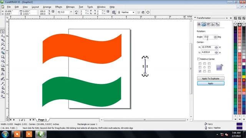Go to next page arrow in navigator
246x138 pixels.
click(30, 120)
